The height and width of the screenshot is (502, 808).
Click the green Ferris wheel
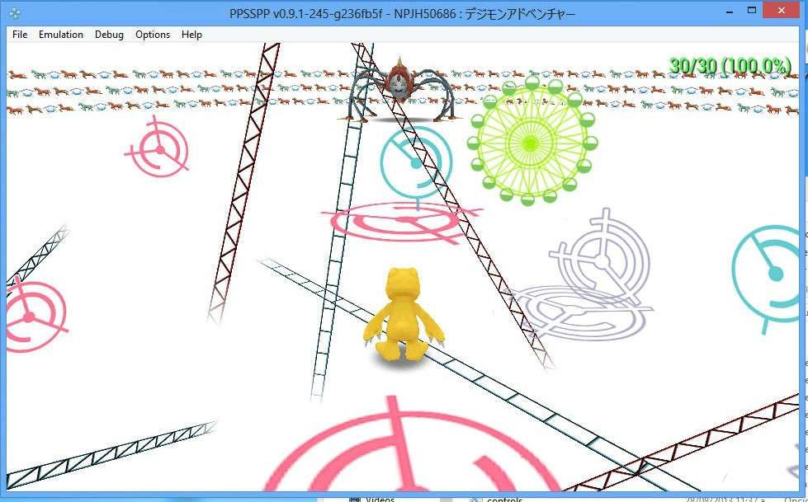[x=531, y=142]
